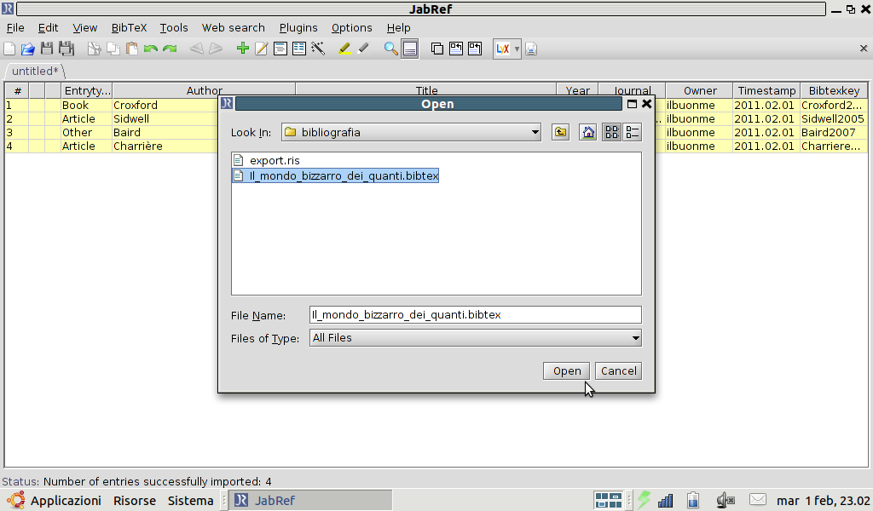
Task: Click the Forward navigation arrow
Action: click(x=216, y=49)
